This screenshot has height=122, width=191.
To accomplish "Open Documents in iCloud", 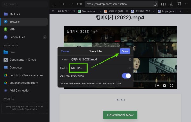I will click(x=25, y=60).
